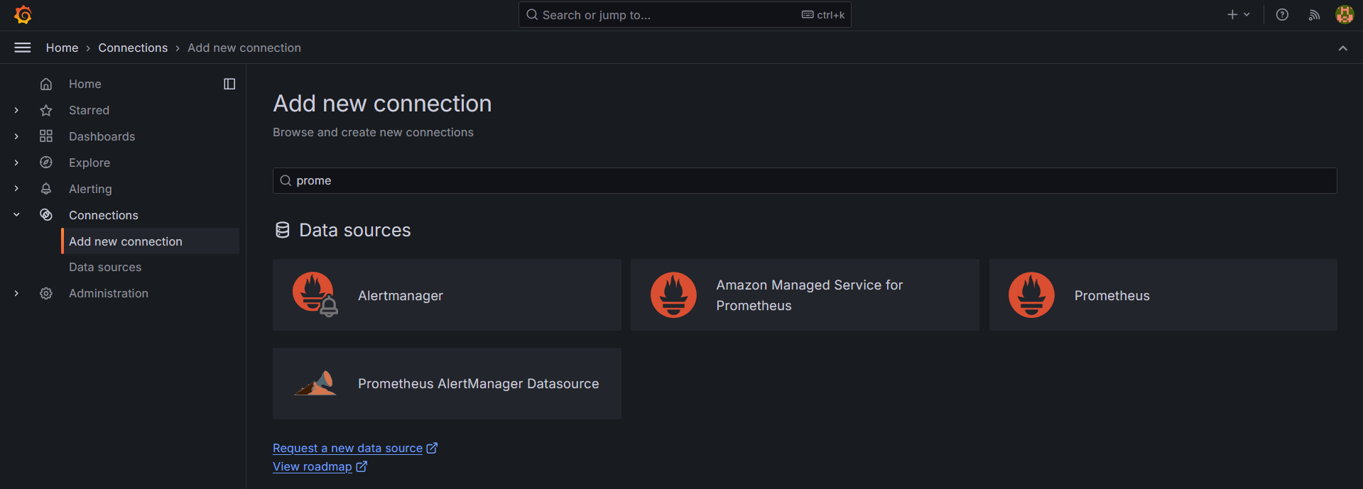Expand the Dashboards section arrow
This screenshot has height=489, width=1363.
tap(16, 136)
